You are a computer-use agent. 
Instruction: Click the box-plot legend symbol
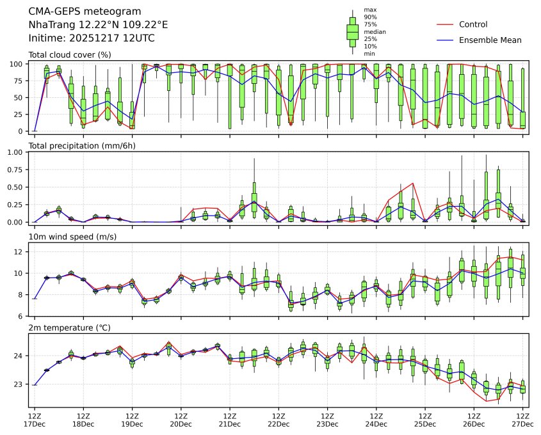352,31
